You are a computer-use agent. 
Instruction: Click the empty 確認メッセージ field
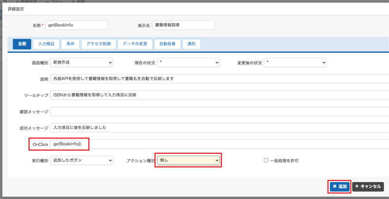click(220, 111)
